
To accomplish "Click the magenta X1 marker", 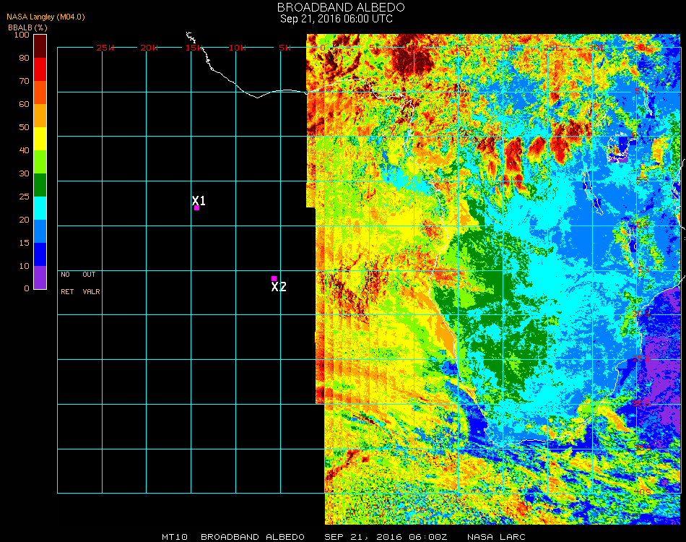I will point(196,207).
